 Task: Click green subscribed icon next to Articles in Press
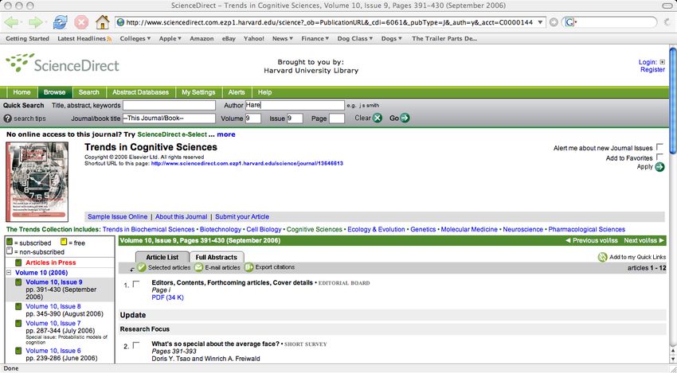click(18, 262)
